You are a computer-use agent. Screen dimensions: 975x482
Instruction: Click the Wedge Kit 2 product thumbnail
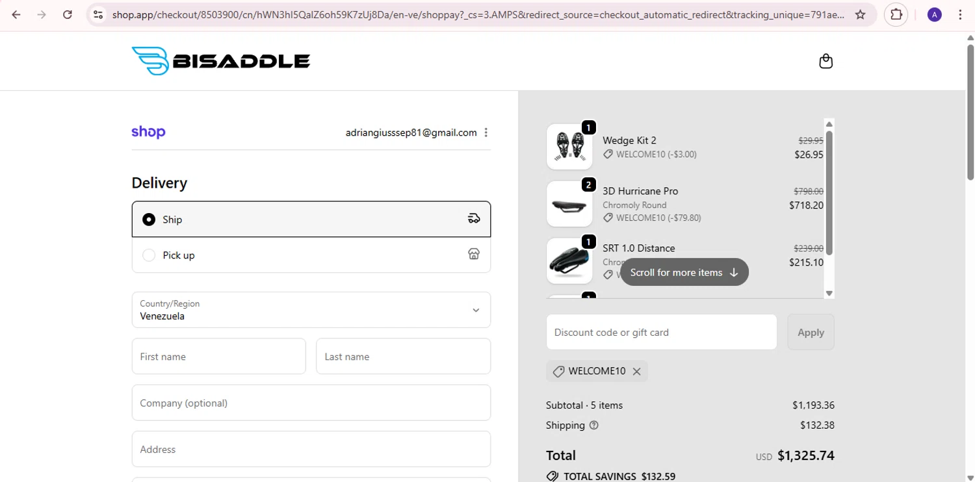[x=569, y=147]
